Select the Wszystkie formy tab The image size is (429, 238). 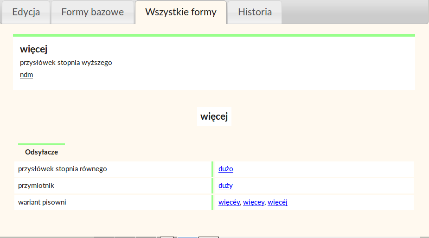coord(181,12)
